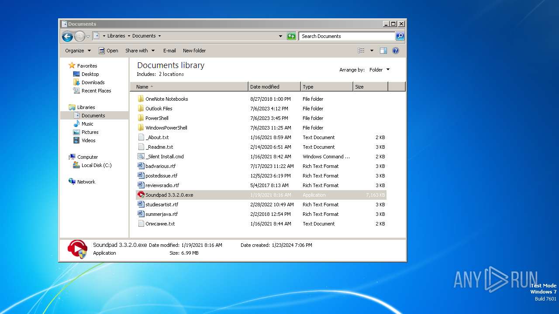Change view with the views icon
The image size is (559, 314).
(x=361, y=51)
